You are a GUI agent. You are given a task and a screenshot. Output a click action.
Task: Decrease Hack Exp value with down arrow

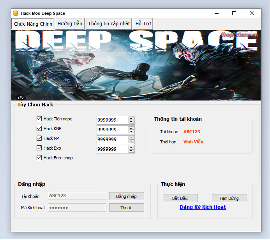131,151
